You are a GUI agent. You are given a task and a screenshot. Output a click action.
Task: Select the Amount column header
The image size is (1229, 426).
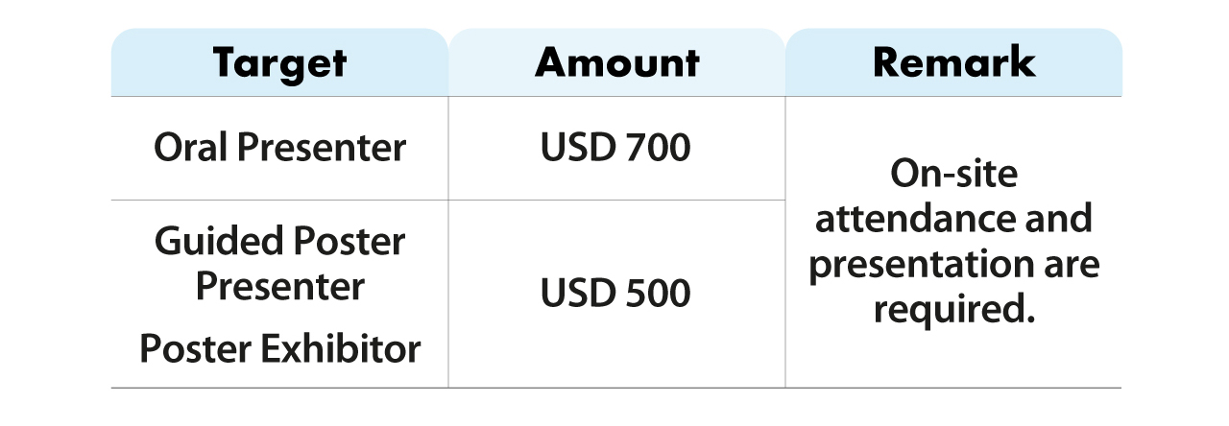616,63
